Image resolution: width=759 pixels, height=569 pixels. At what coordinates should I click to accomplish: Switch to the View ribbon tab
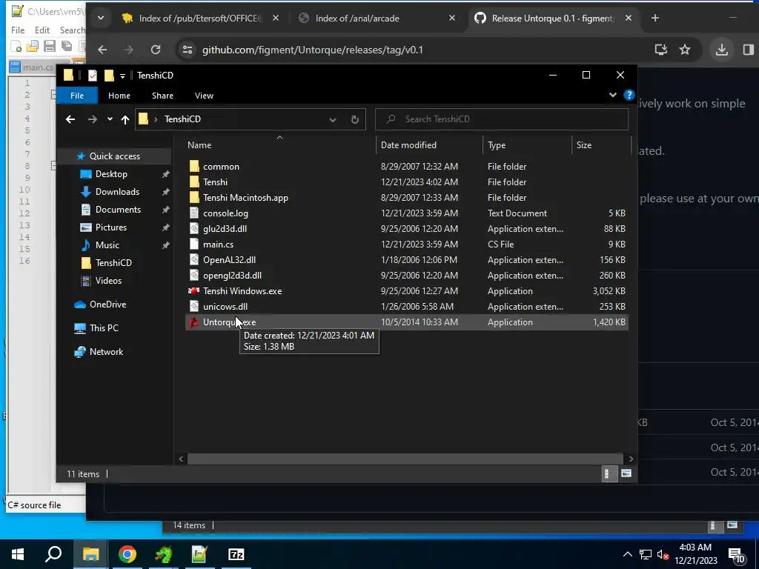(x=204, y=96)
